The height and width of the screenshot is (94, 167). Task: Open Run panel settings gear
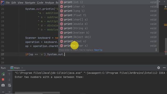159,68
